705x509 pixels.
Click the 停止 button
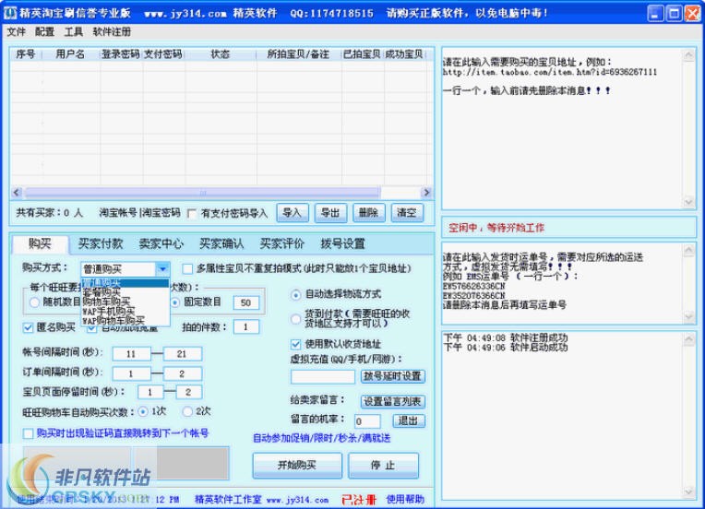click(x=383, y=466)
